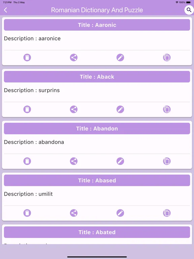Copy the Aback entry text

[x=167, y=109]
